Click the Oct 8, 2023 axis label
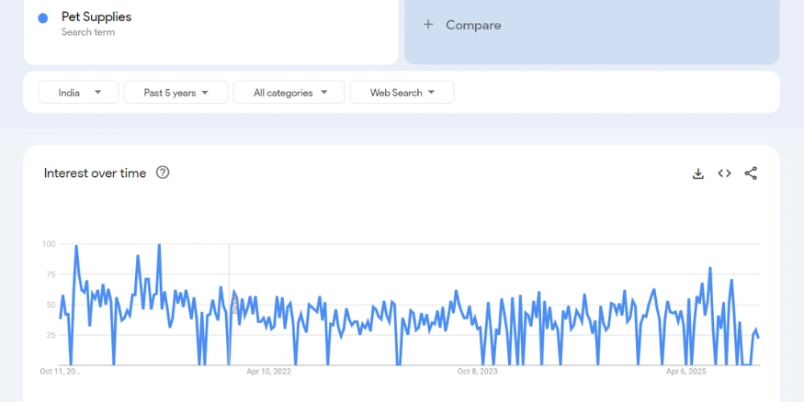Viewport: 804px width, 402px height. point(478,372)
